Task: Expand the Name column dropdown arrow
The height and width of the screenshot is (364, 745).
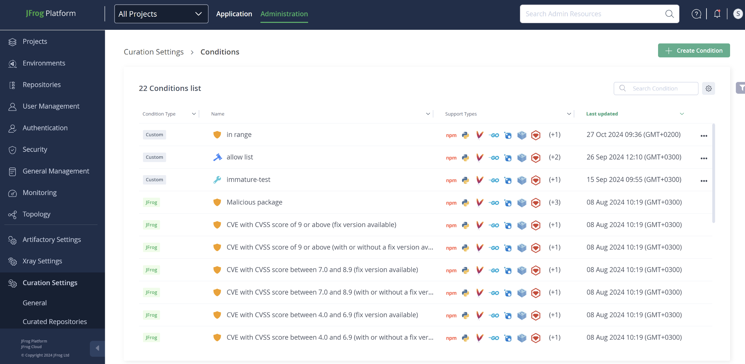Action: pos(428,114)
